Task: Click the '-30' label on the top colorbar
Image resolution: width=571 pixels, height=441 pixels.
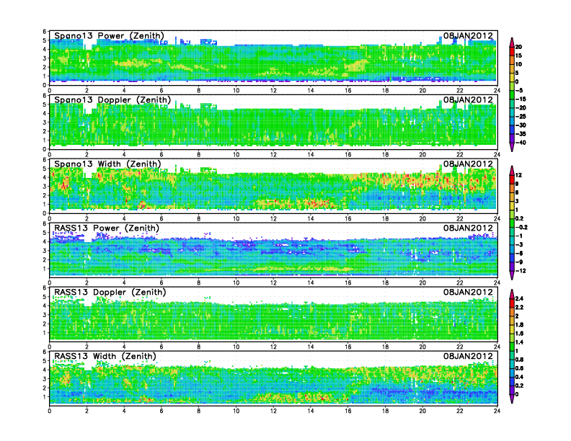Action: pos(521,125)
